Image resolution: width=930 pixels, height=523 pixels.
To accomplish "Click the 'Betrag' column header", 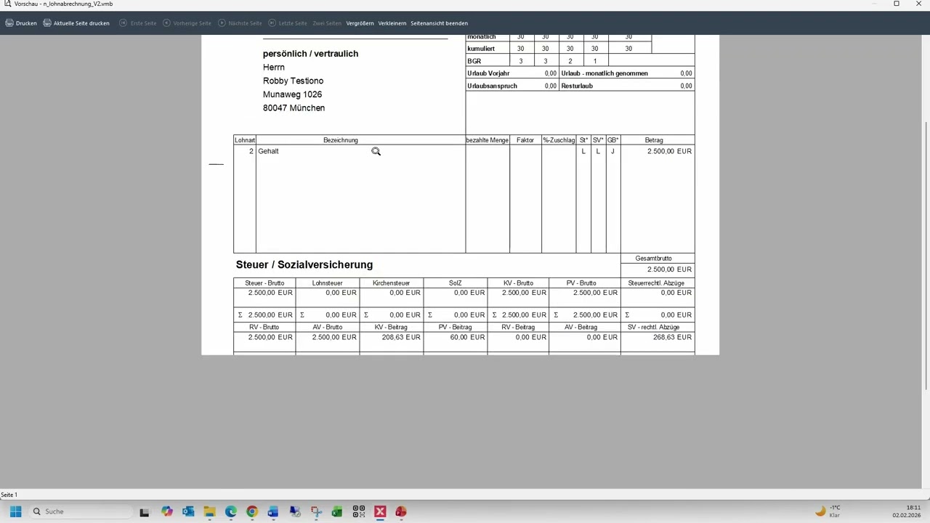I will coord(653,140).
